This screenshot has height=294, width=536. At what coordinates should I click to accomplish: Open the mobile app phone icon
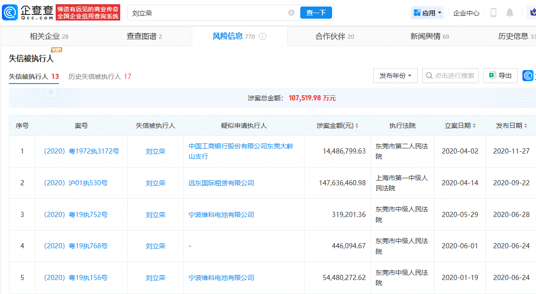(x=493, y=13)
